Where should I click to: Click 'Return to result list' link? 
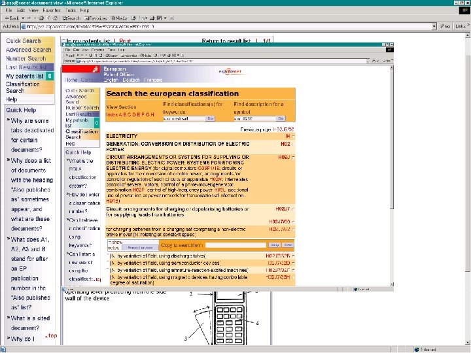point(226,41)
